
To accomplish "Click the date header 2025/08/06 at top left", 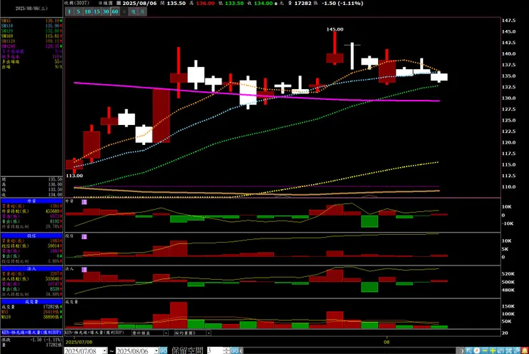I will [31, 9].
